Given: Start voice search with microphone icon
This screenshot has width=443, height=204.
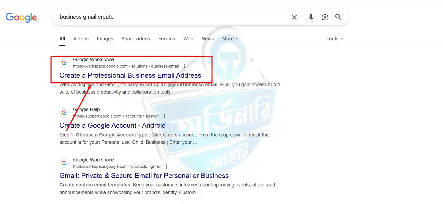Looking at the screenshot, I should [311, 17].
